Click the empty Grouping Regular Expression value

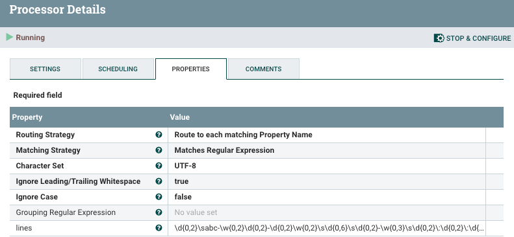tap(326, 212)
